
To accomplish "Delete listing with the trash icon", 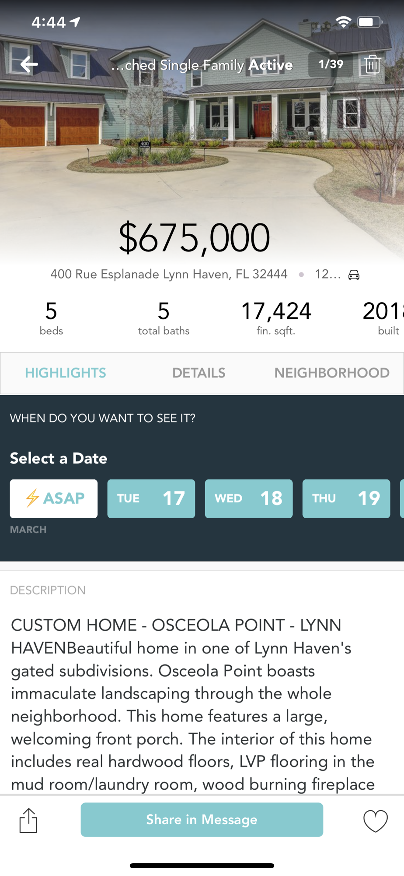I will coord(372,64).
